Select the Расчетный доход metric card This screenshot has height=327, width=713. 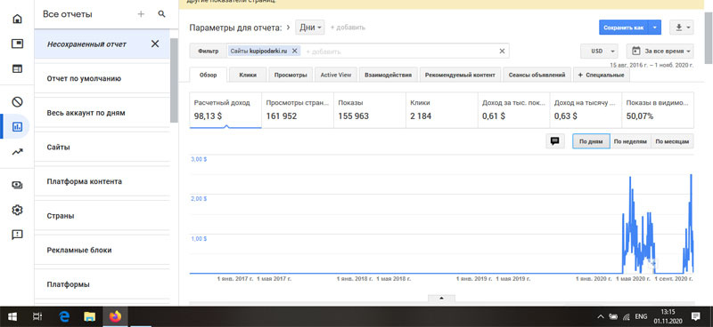pyautogui.click(x=225, y=110)
